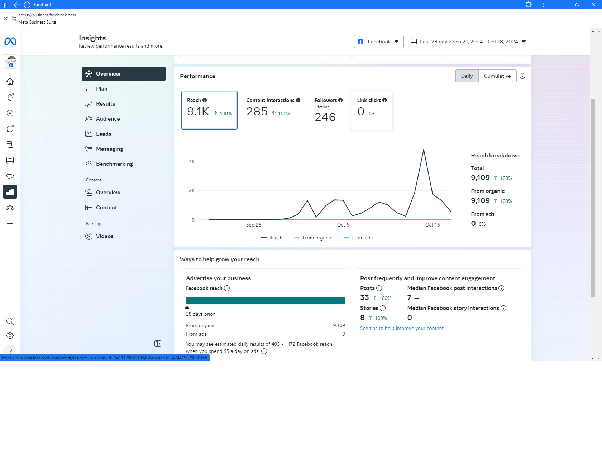Open the Facebook platform dropdown
602x466 pixels.
(379, 42)
